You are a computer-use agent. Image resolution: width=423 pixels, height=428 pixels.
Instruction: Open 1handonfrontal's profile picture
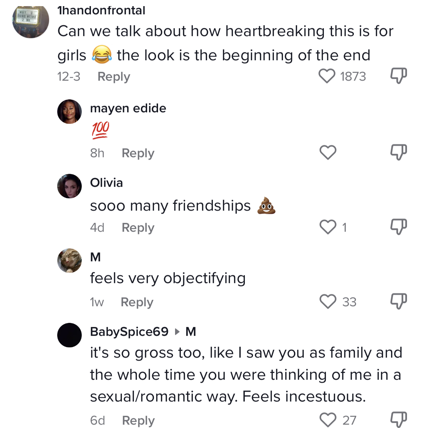31,21
